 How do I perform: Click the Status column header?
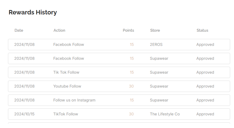click(202, 30)
